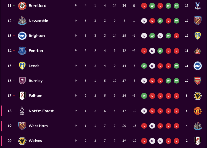Open Brighton's badge in row 13
This screenshot has width=207, height=148.
22,36
